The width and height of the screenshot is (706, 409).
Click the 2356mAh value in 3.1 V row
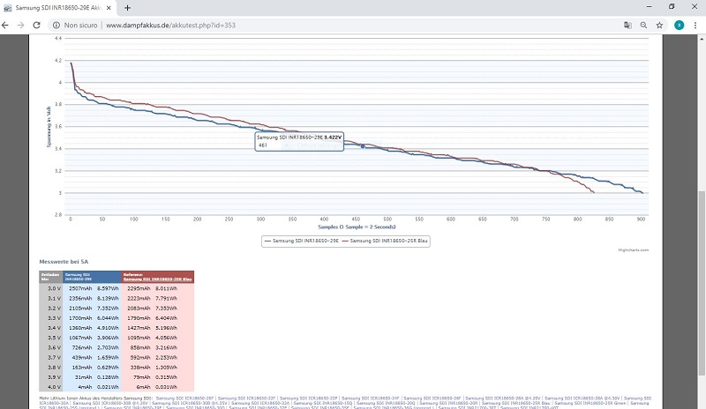pos(80,298)
